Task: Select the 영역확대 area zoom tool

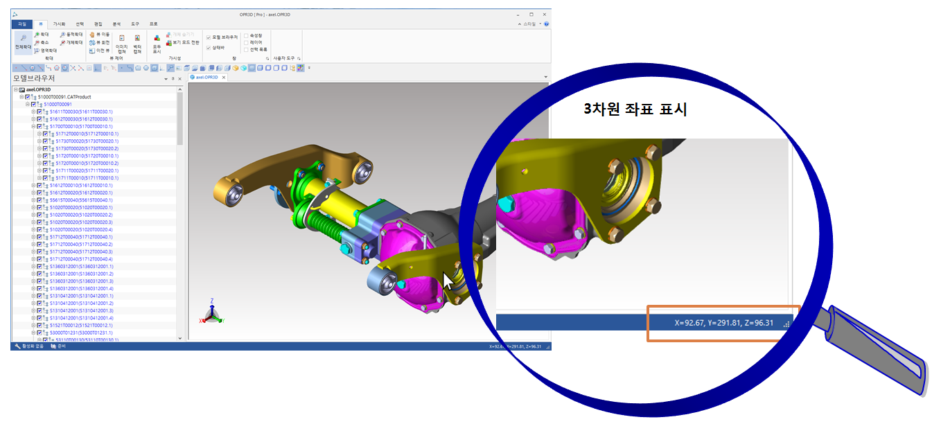Action: coord(44,51)
